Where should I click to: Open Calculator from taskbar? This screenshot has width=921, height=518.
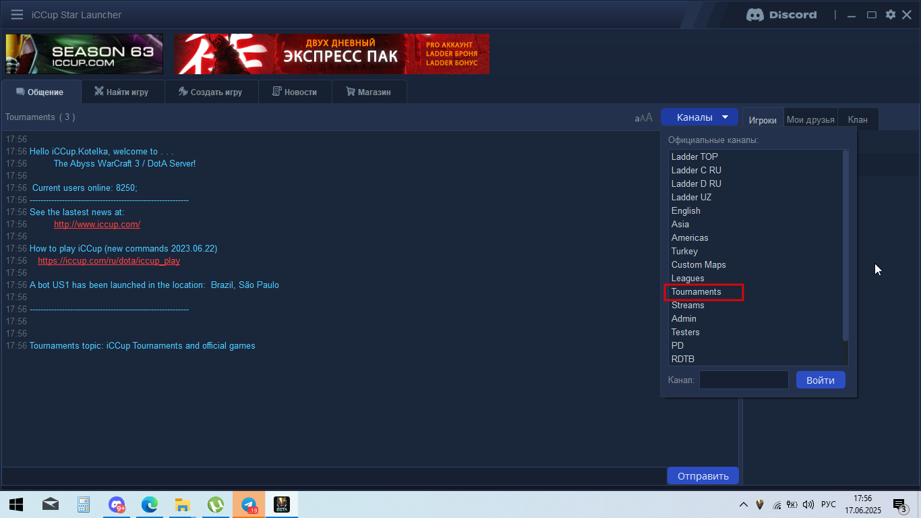84,505
